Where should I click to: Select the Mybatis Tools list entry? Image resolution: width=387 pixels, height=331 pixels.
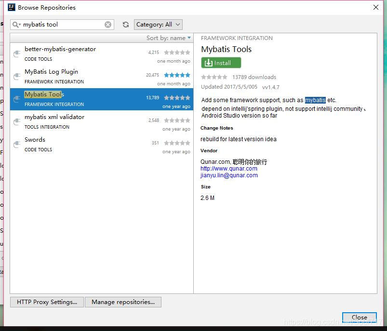(101, 99)
